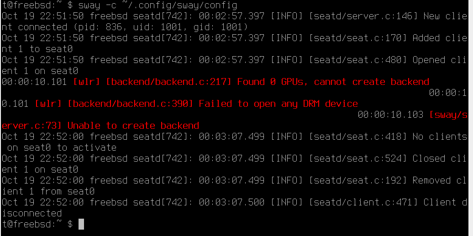Click the red 'Failed to open any DRM device' message
Viewport: 473px width, 236px height.
(279, 104)
